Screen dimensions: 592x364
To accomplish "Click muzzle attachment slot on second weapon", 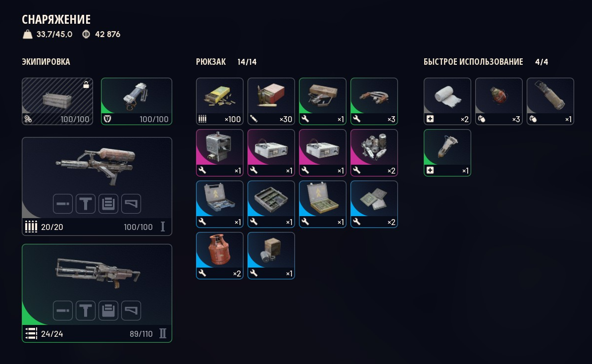I will tap(63, 311).
